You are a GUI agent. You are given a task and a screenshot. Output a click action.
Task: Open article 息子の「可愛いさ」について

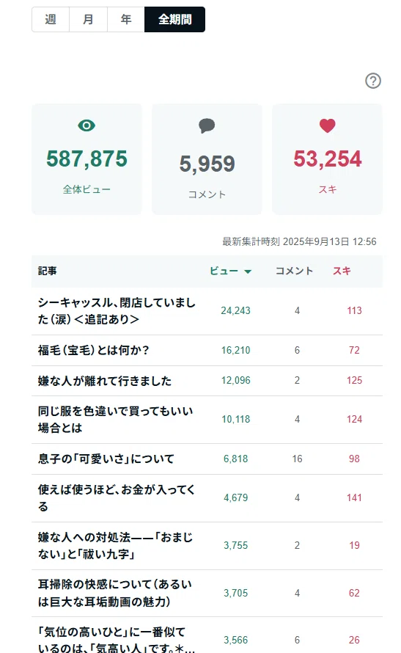[106, 459]
